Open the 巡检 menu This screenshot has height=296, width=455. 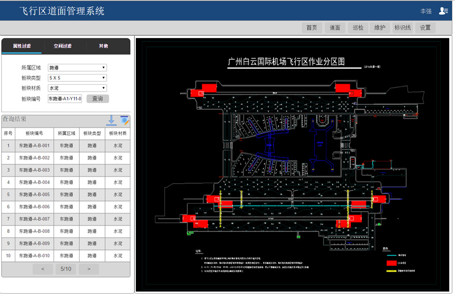358,27
